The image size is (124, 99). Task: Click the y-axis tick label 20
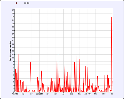click(x=13, y=24)
